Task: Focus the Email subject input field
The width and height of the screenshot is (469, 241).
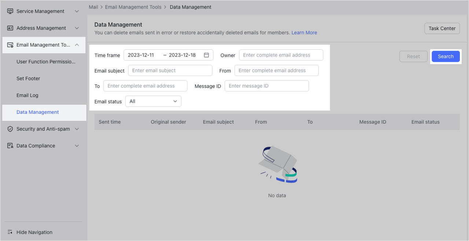Action: (x=170, y=71)
